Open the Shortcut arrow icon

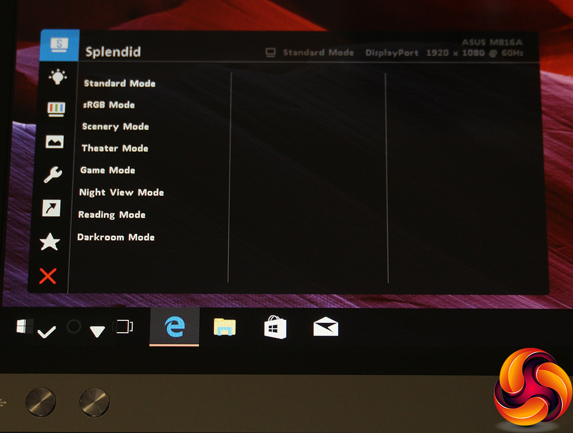(51, 208)
